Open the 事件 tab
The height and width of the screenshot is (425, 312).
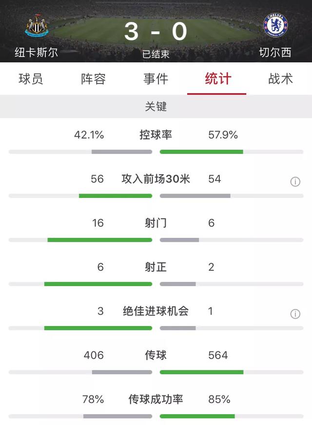(156, 79)
